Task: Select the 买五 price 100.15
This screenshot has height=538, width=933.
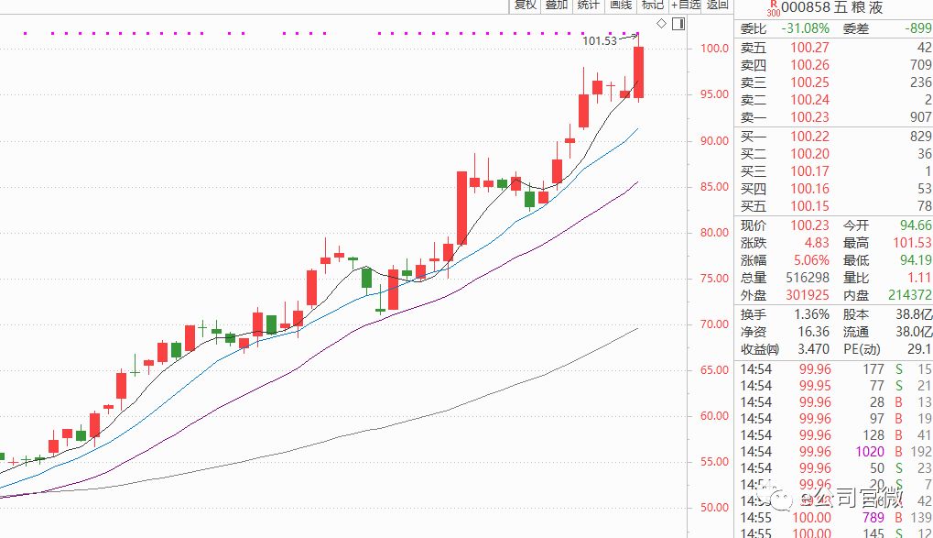Action: tap(809, 206)
